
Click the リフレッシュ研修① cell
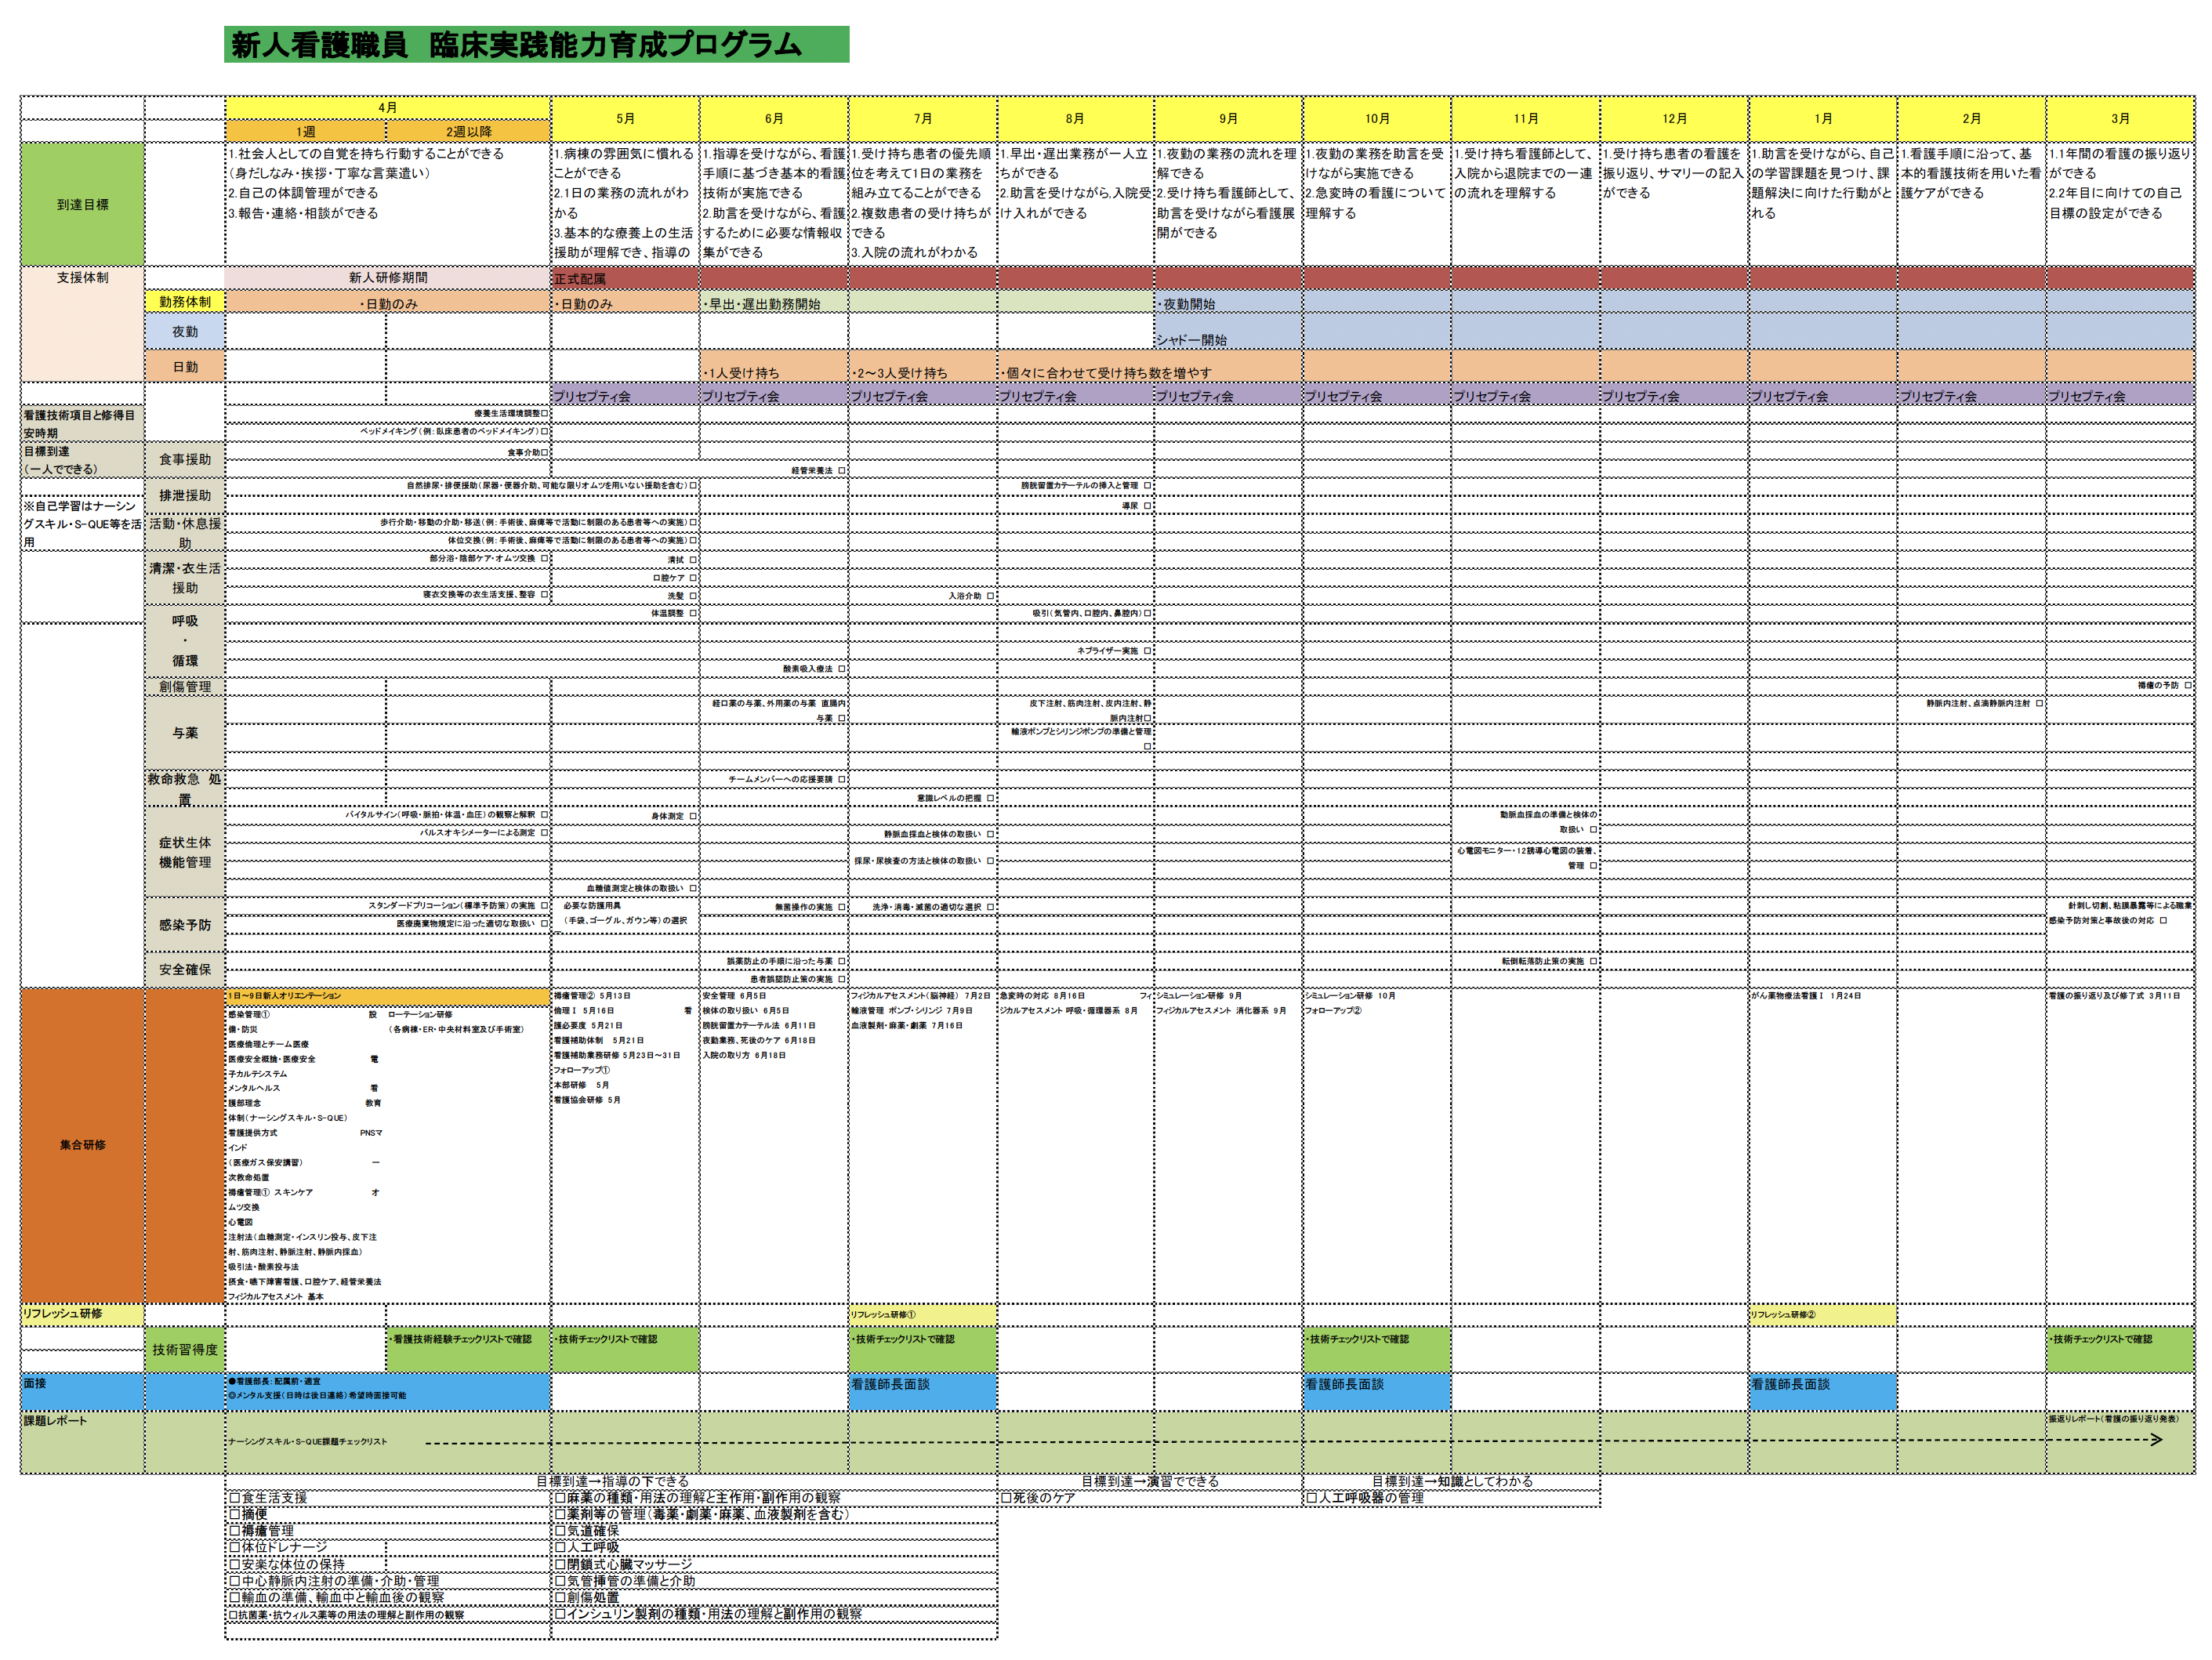tap(923, 1315)
